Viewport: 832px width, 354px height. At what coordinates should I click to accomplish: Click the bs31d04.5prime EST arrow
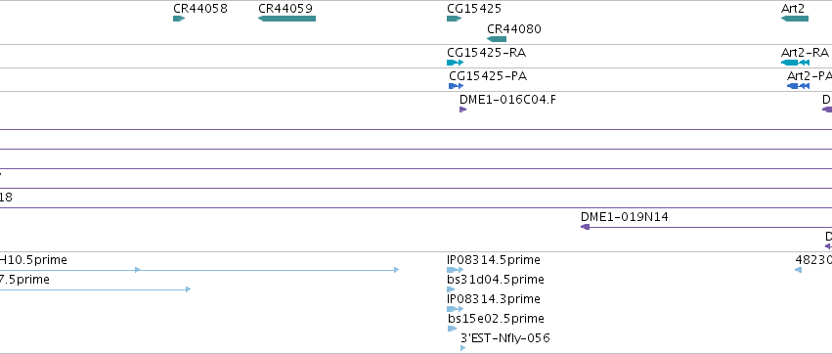tap(451, 289)
